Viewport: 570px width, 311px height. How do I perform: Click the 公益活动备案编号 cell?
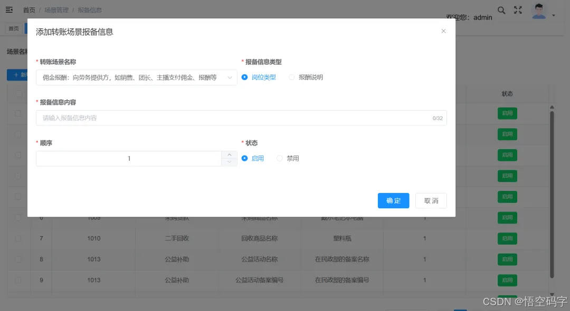pos(260,280)
